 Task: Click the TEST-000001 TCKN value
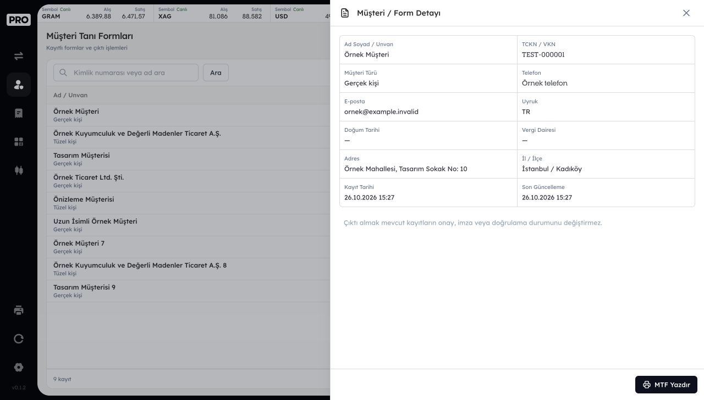point(543,54)
